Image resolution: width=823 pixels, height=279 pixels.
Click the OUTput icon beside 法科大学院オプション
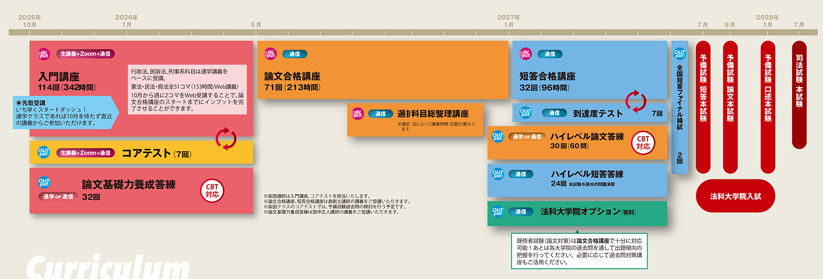pyautogui.click(x=497, y=211)
